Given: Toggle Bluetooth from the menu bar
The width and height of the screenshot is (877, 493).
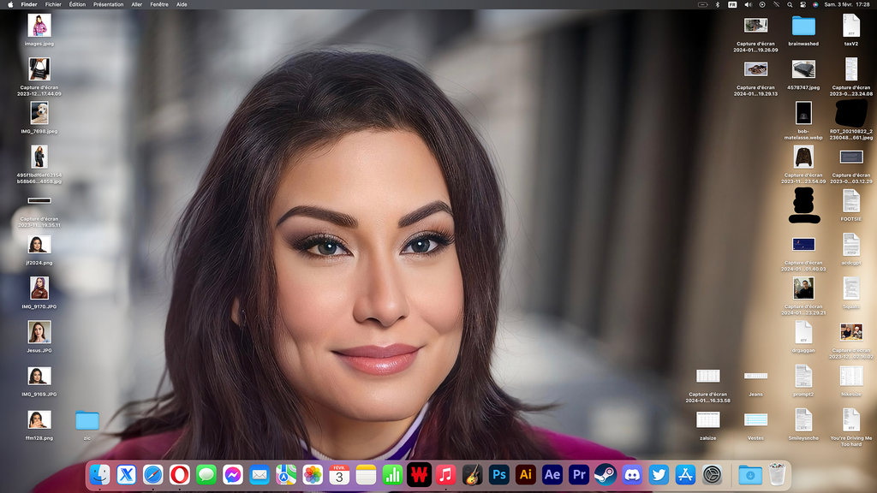Looking at the screenshot, I should coord(718,4).
